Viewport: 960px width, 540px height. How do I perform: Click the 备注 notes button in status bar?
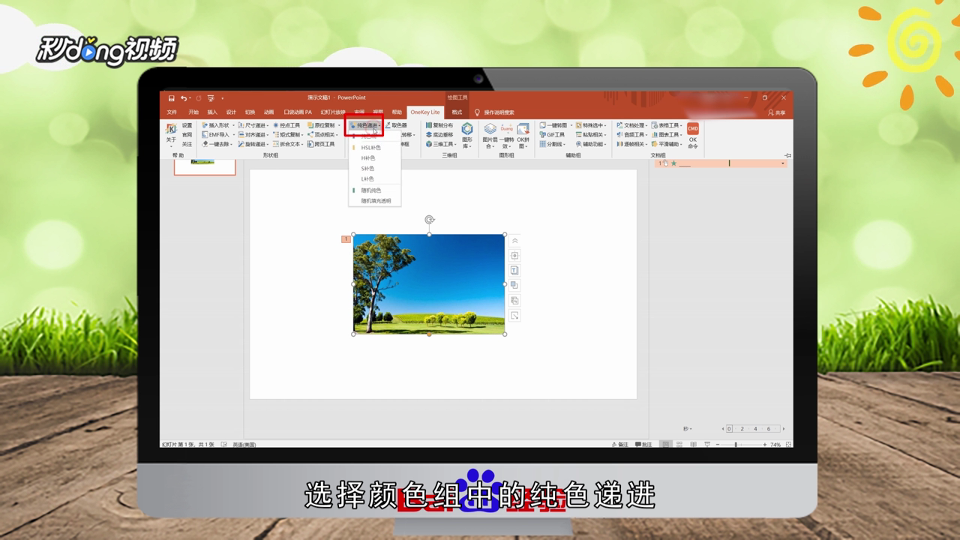620,445
